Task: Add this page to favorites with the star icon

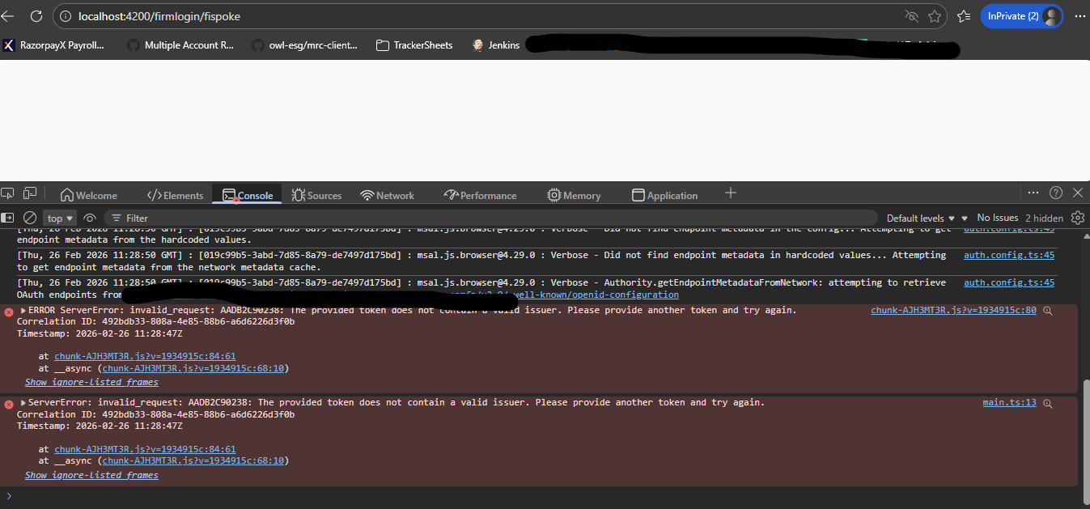Action: [935, 16]
